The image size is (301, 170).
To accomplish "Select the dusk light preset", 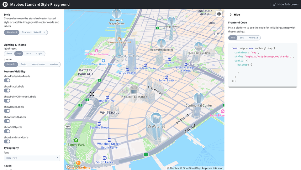I will 28,53.
